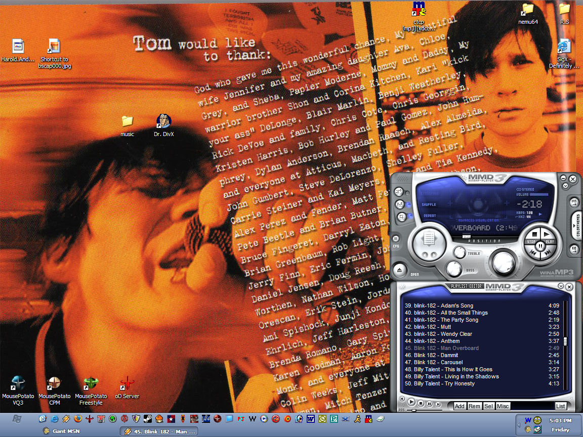Click the Playlist Editor small play button
The height and width of the screenshot is (437, 583).
[x=411, y=402]
